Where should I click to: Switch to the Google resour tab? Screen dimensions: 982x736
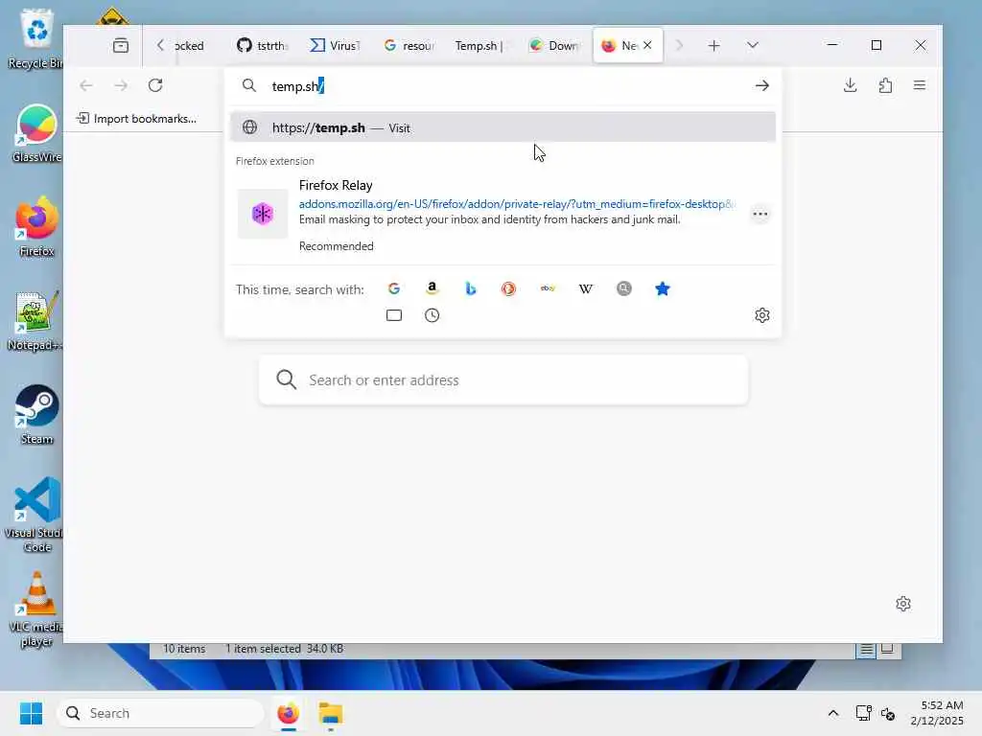[x=409, y=46]
